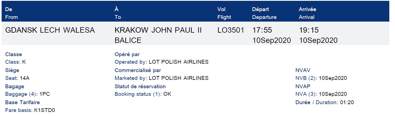Click the Class: K field
The width and height of the screenshot is (395, 116).
tap(15, 62)
